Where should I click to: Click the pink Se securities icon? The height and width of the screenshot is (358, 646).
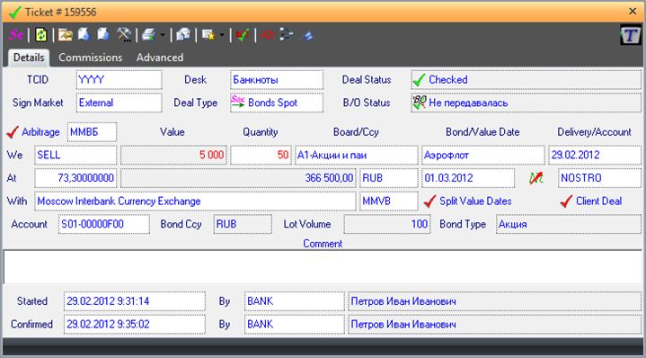(x=16, y=35)
